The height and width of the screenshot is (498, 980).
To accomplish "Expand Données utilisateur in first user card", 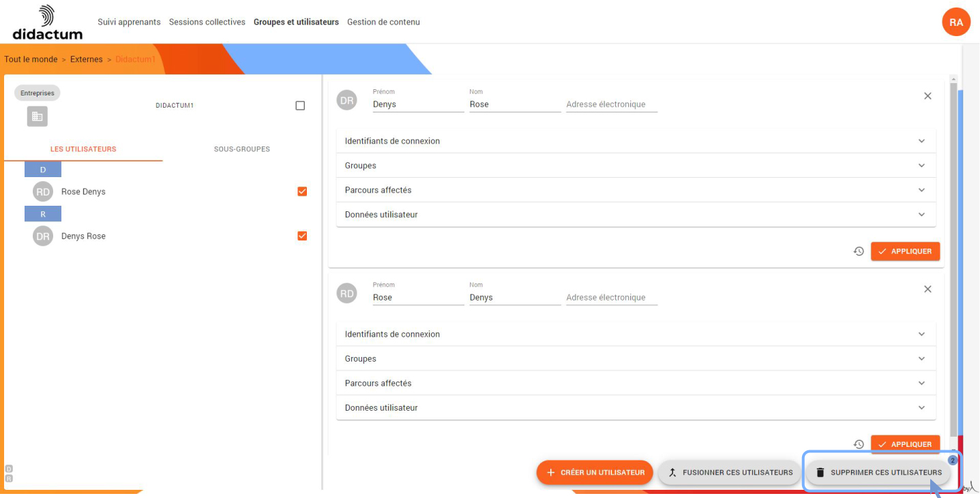I will click(636, 215).
